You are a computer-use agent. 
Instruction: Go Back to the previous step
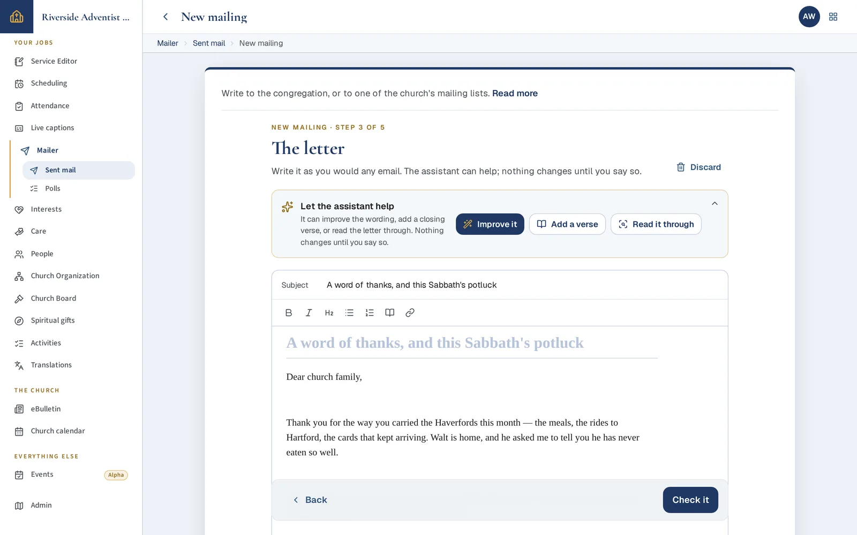tap(310, 500)
